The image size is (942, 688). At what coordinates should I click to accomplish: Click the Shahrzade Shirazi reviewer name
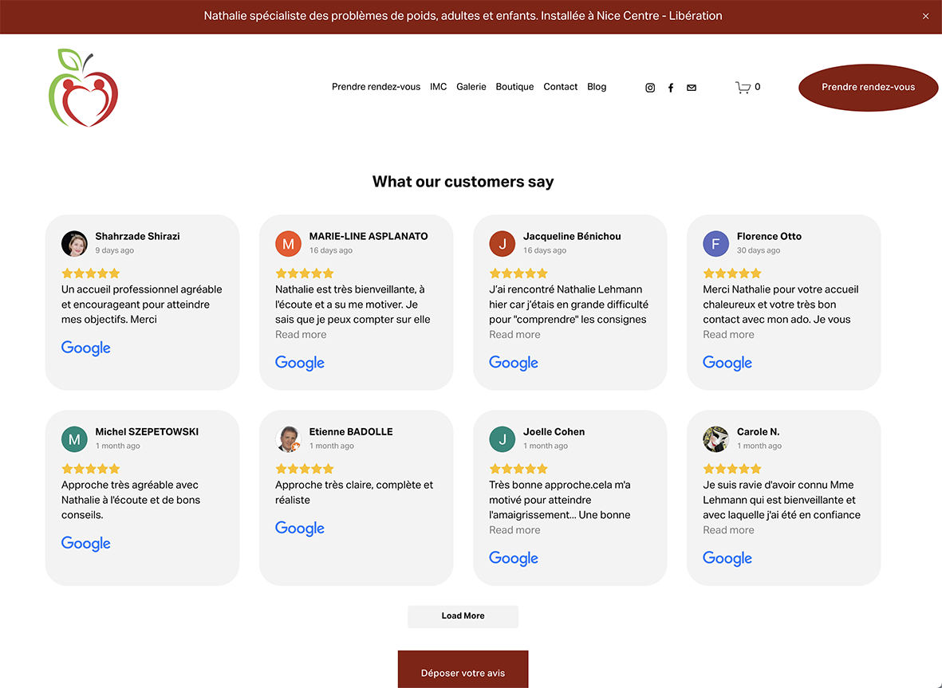pos(137,237)
